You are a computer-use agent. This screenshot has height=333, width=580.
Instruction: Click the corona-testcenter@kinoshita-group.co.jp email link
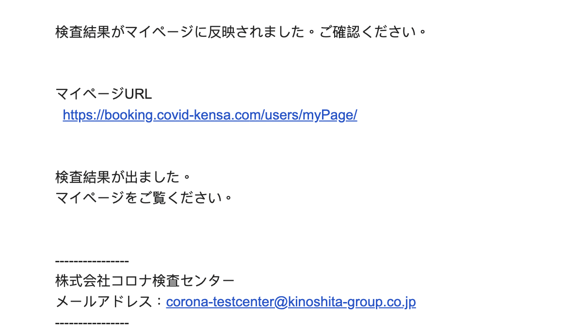291,302
